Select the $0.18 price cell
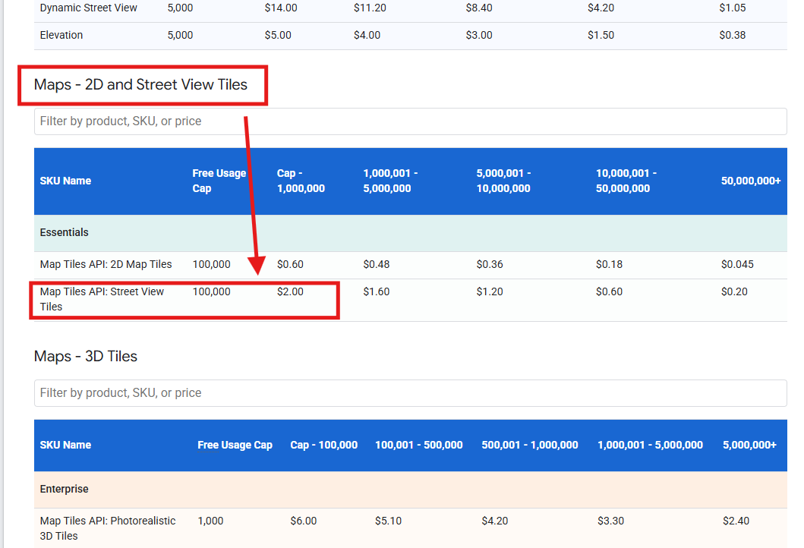Viewport: 804px width, 548px height. tap(609, 265)
